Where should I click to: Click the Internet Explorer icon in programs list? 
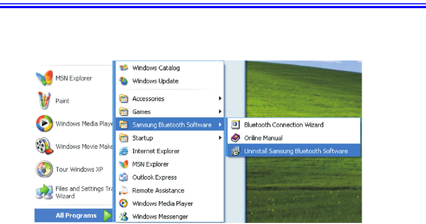tap(124, 151)
